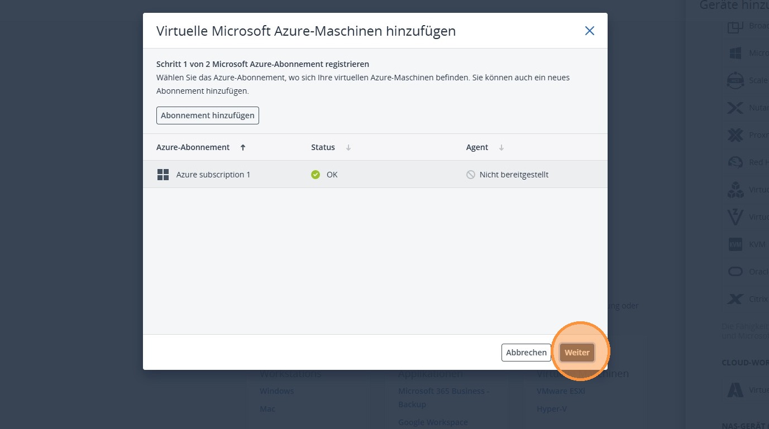The image size is (769, 429).
Task: Click the Nicht bereitgestellt blocked icon
Action: (x=471, y=175)
